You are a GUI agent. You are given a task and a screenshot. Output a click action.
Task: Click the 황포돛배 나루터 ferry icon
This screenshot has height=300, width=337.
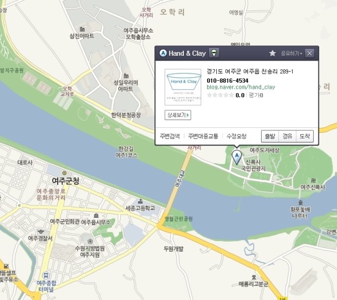[x=300, y=202]
